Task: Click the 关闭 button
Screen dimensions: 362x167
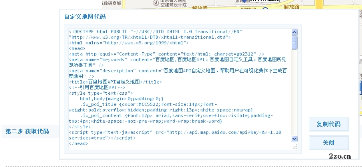Action: tap(329, 143)
